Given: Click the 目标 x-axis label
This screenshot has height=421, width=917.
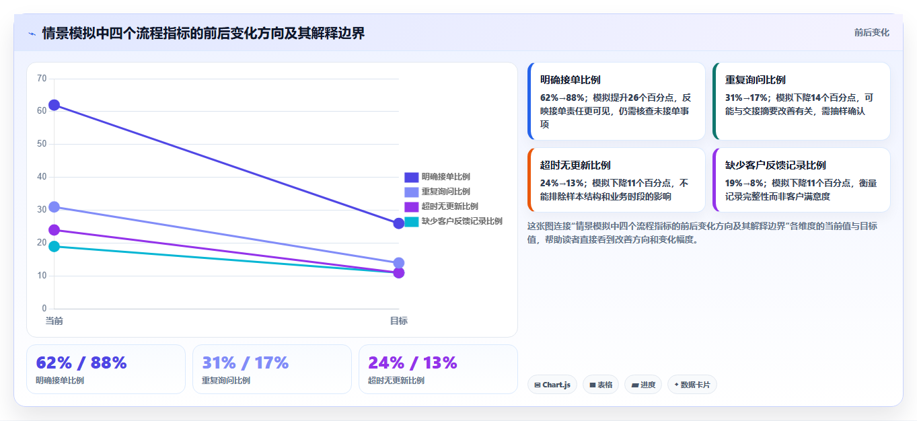Looking at the screenshot, I should [398, 321].
